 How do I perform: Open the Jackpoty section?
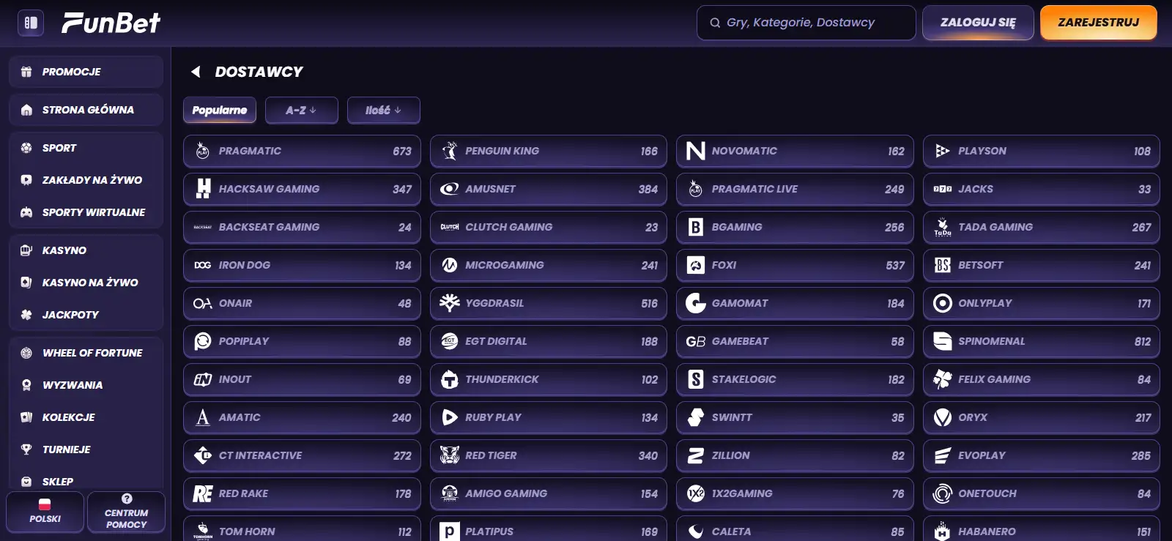[86, 315]
